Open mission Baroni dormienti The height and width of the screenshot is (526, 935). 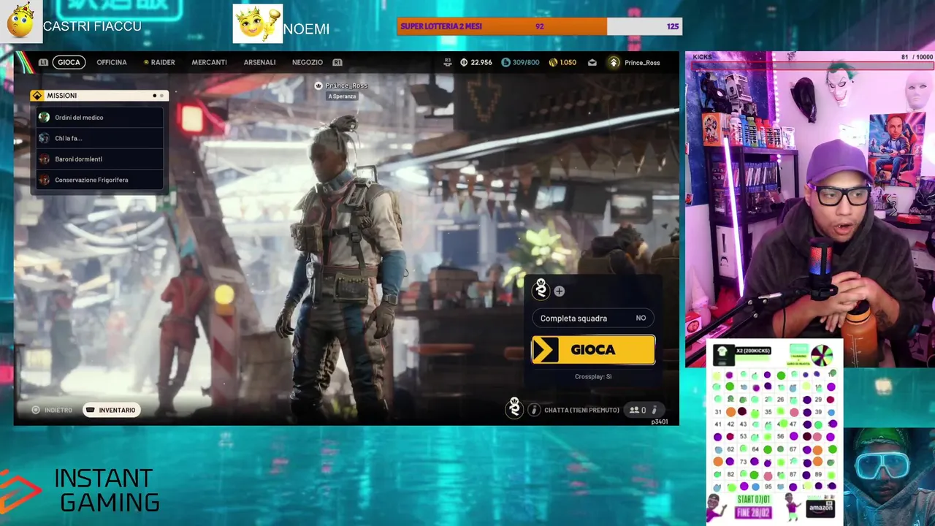[99, 159]
